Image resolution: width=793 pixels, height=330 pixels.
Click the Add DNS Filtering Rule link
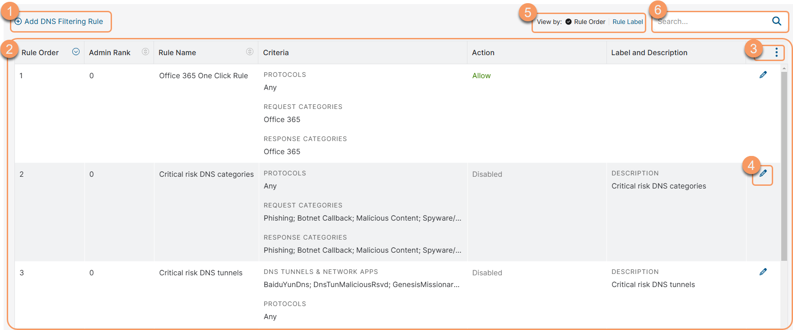64,22
